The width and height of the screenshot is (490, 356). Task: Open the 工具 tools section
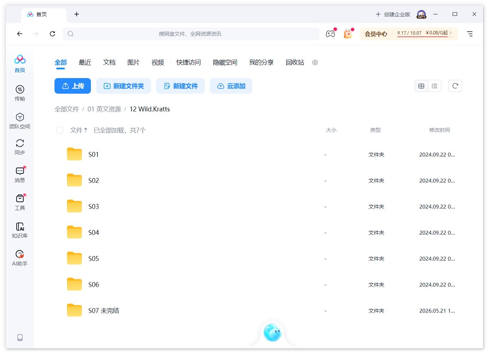click(20, 202)
